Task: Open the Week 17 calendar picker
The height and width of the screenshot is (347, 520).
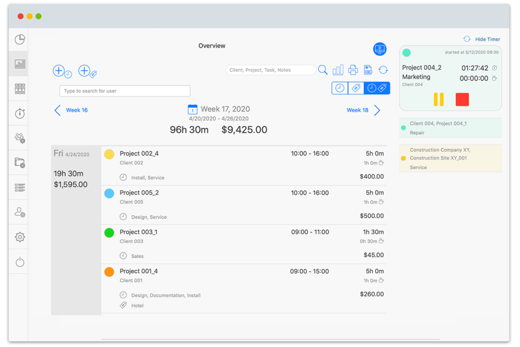Action: click(x=192, y=109)
